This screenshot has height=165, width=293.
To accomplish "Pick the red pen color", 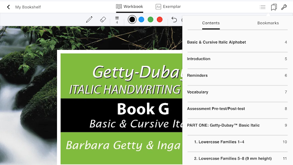I will point(159,19).
